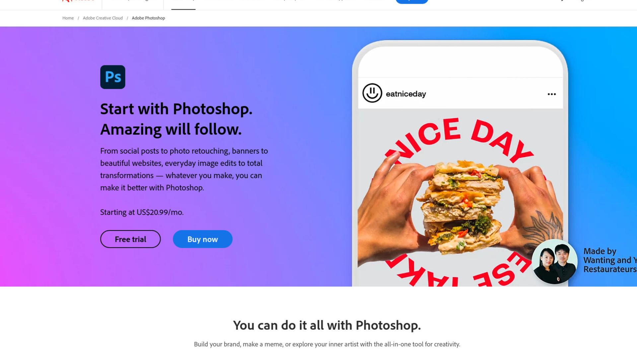Open the three-dot menu on the post

click(551, 94)
